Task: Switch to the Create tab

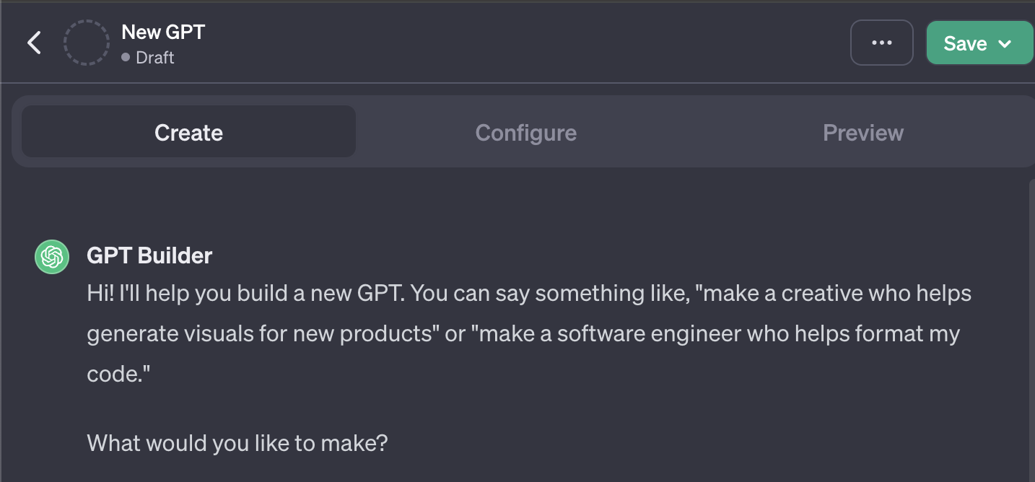Action: pyautogui.click(x=188, y=133)
